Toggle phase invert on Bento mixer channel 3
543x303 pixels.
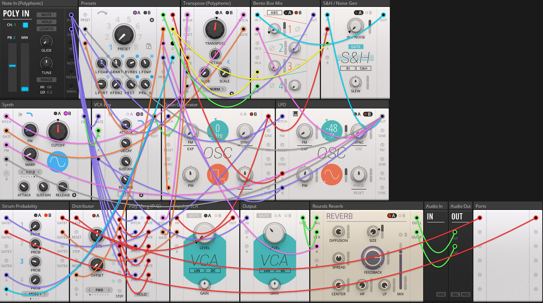coord(298,66)
